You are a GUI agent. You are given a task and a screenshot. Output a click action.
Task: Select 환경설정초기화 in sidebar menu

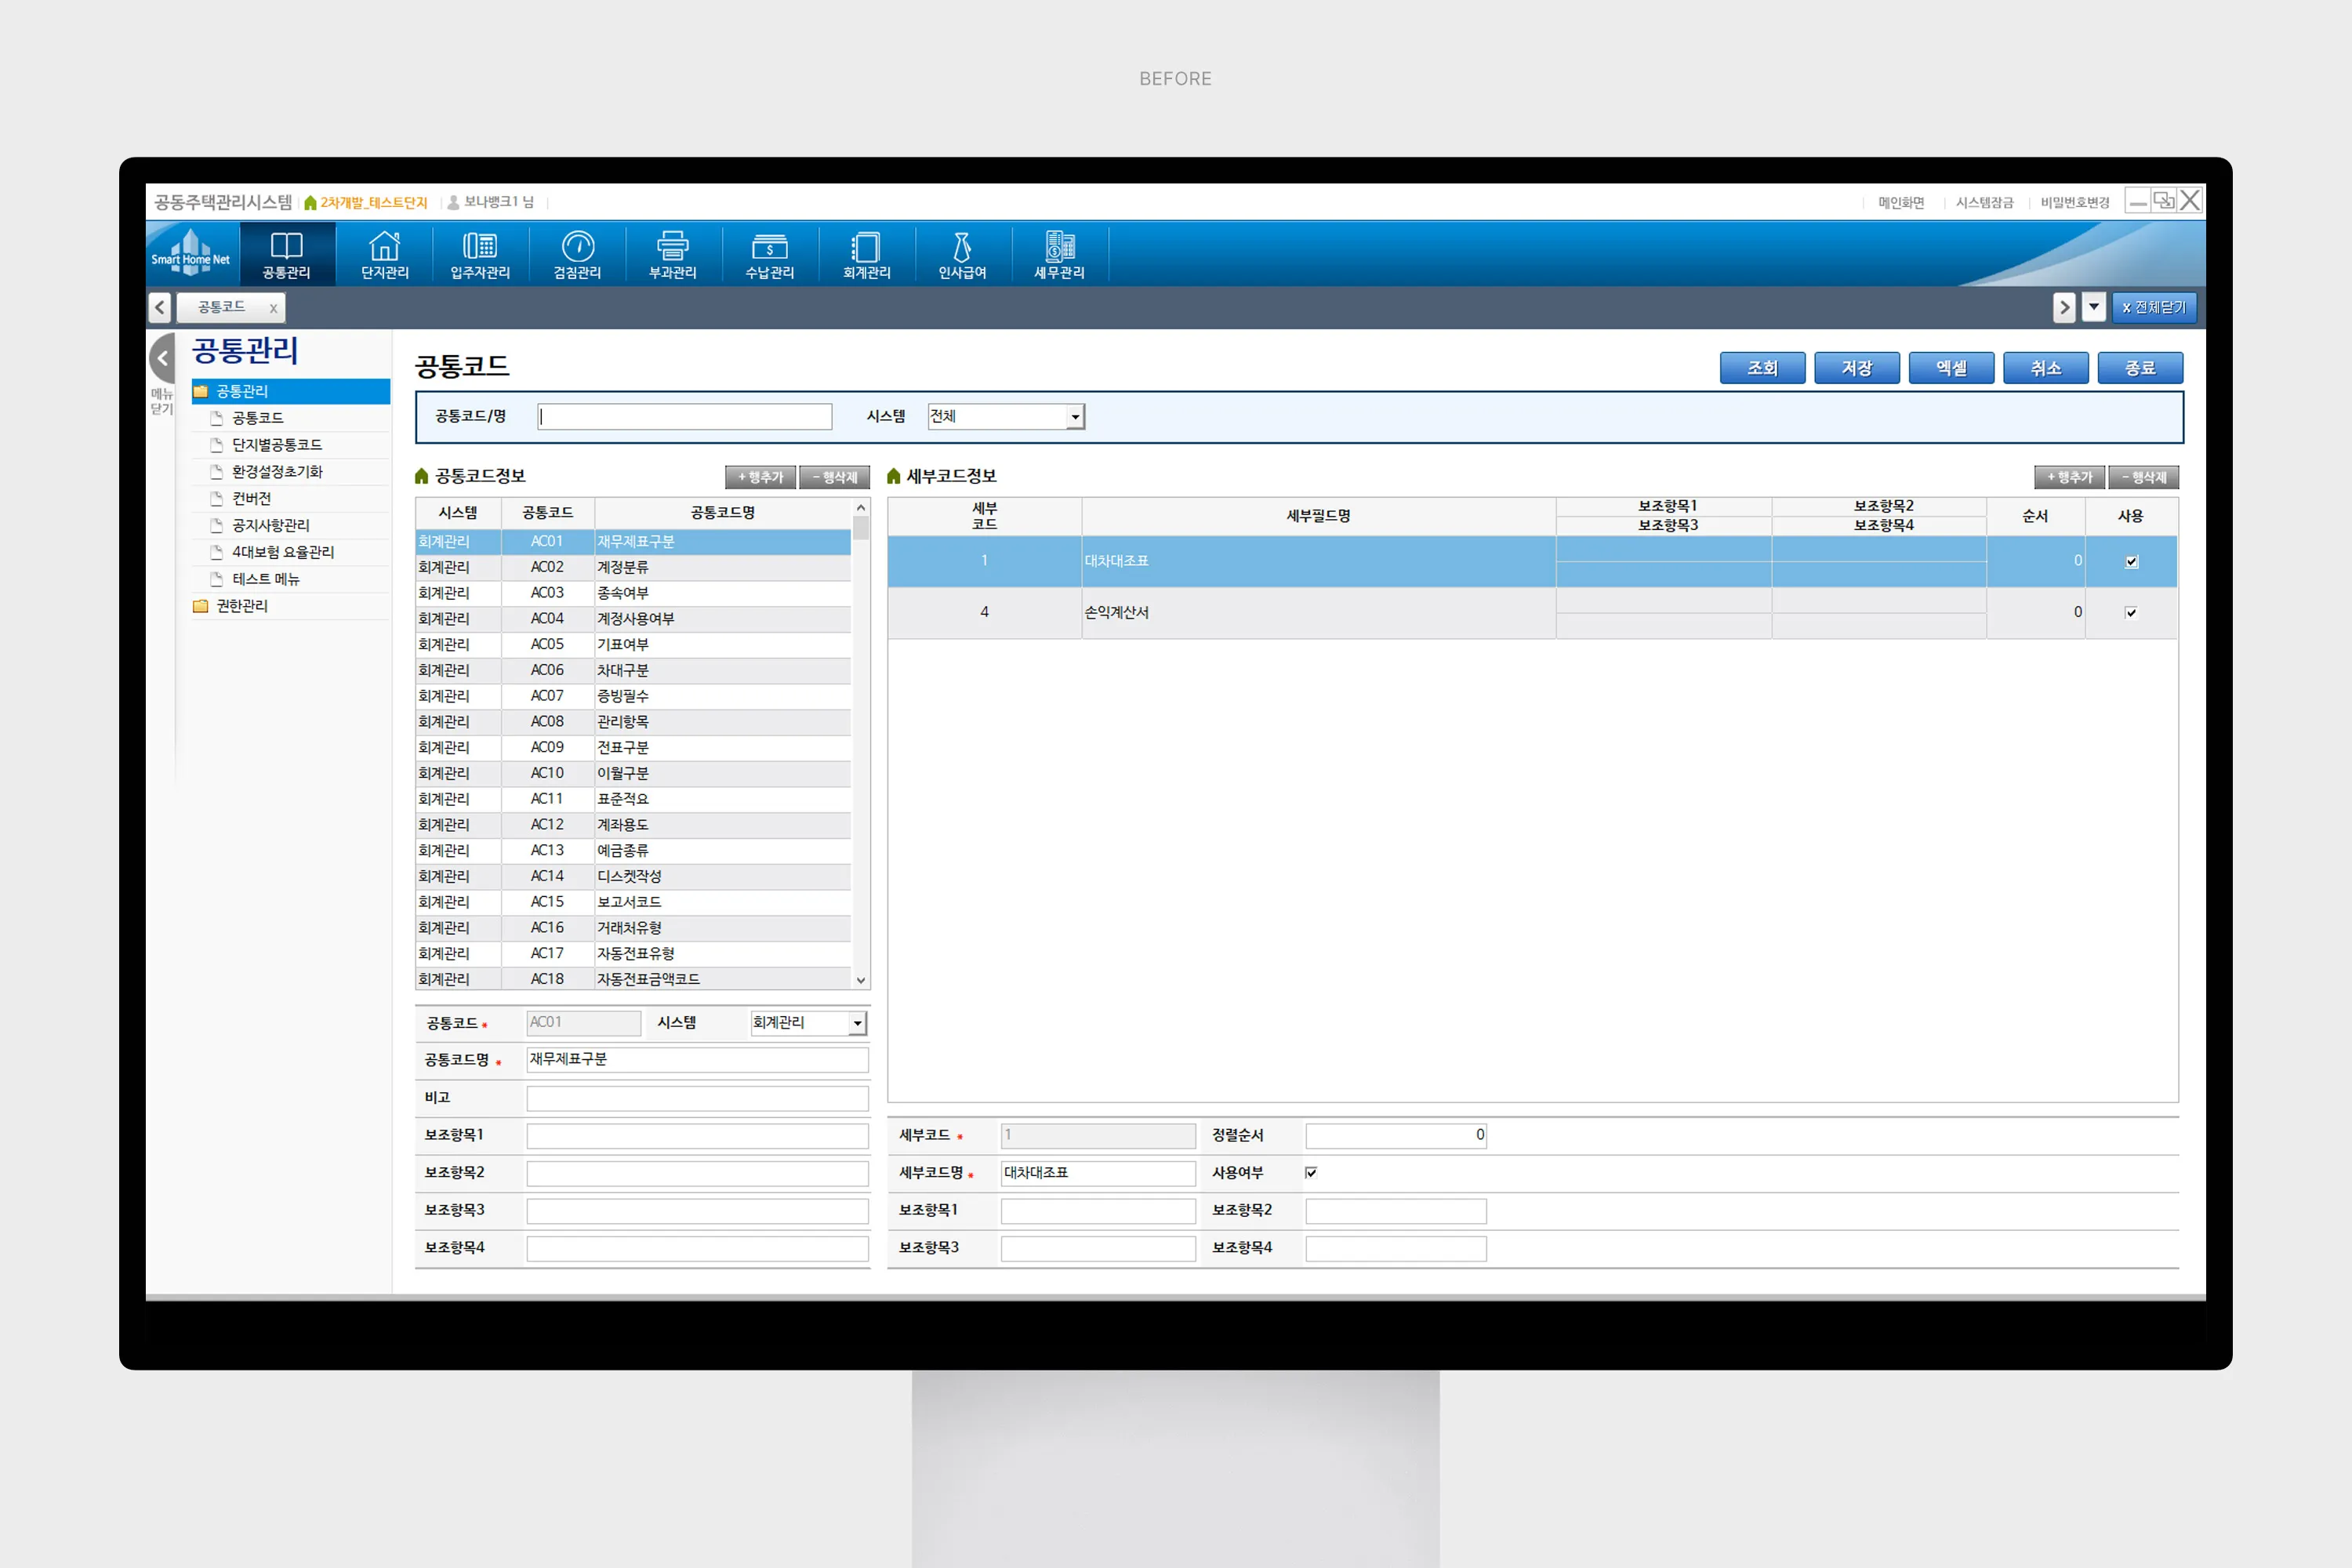tap(277, 471)
